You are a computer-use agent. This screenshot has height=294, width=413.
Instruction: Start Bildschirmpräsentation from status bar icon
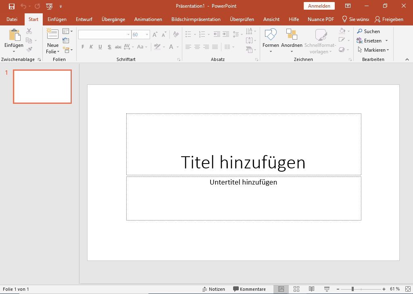(x=326, y=289)
